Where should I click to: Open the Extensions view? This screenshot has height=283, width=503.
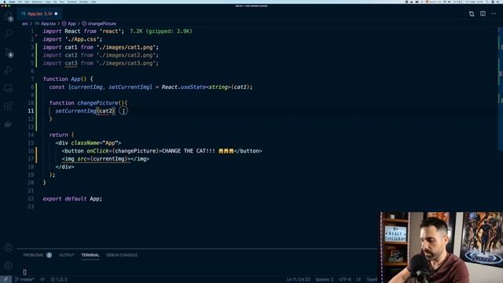coord(9,106)
